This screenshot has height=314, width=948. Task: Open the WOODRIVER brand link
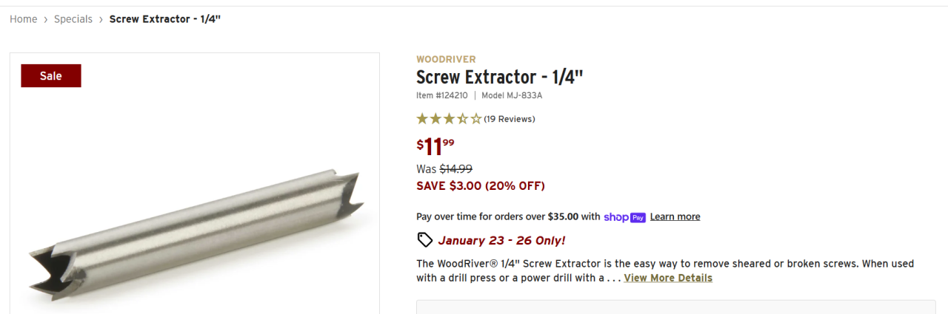(x=446, y=59)
